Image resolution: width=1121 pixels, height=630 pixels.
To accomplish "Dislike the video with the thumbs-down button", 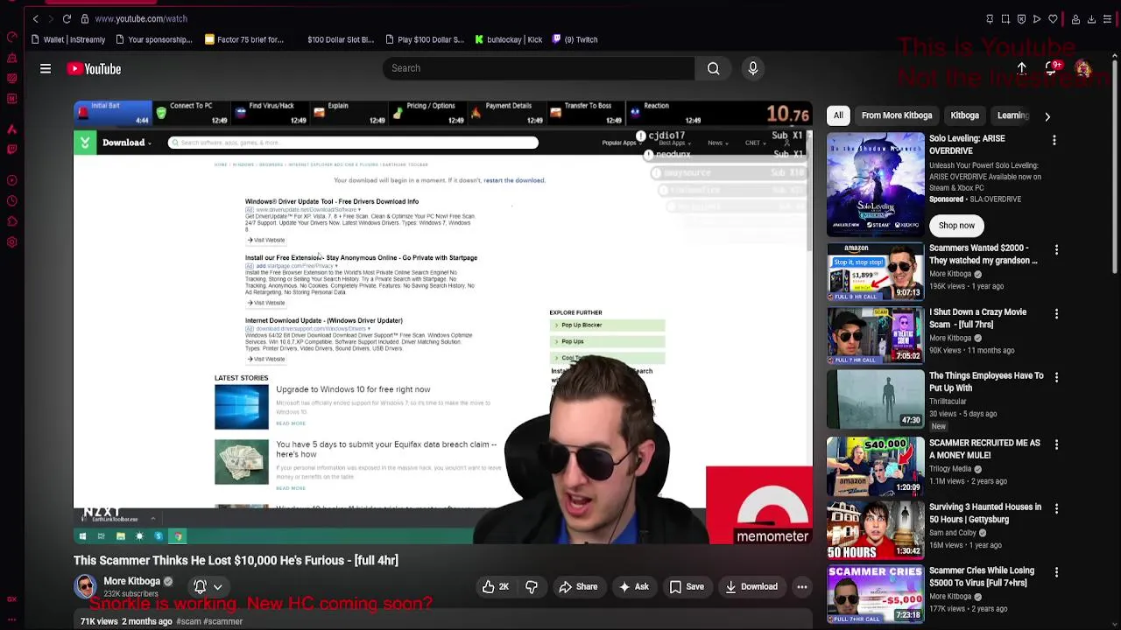I will [532, 587].
